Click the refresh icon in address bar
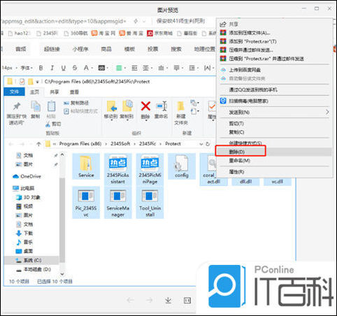337x316 pixels. coord(208,144)
